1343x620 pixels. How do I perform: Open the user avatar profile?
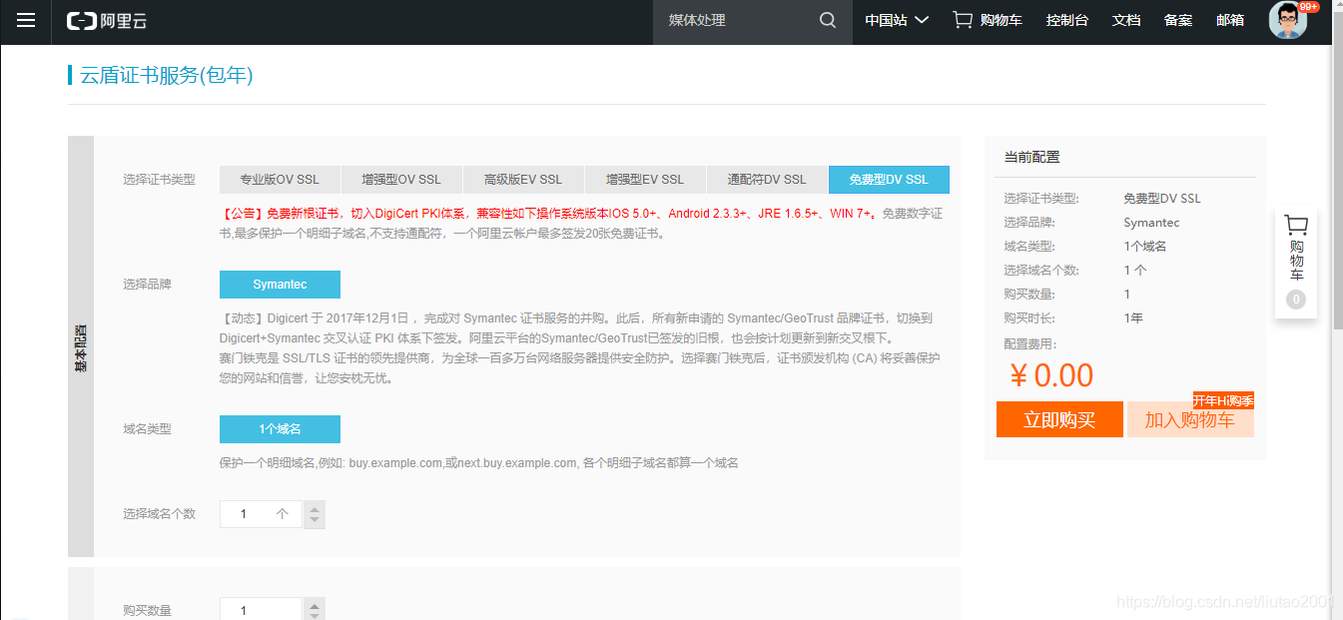(1288, 21)
